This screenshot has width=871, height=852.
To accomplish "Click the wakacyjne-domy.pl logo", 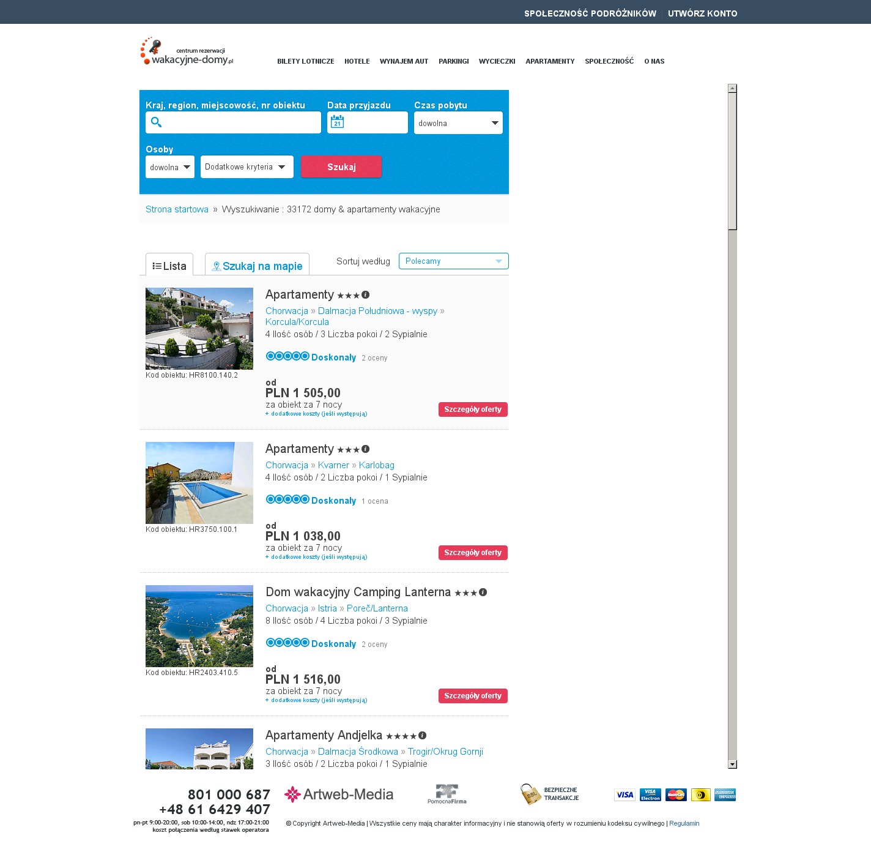I will 187,51.
